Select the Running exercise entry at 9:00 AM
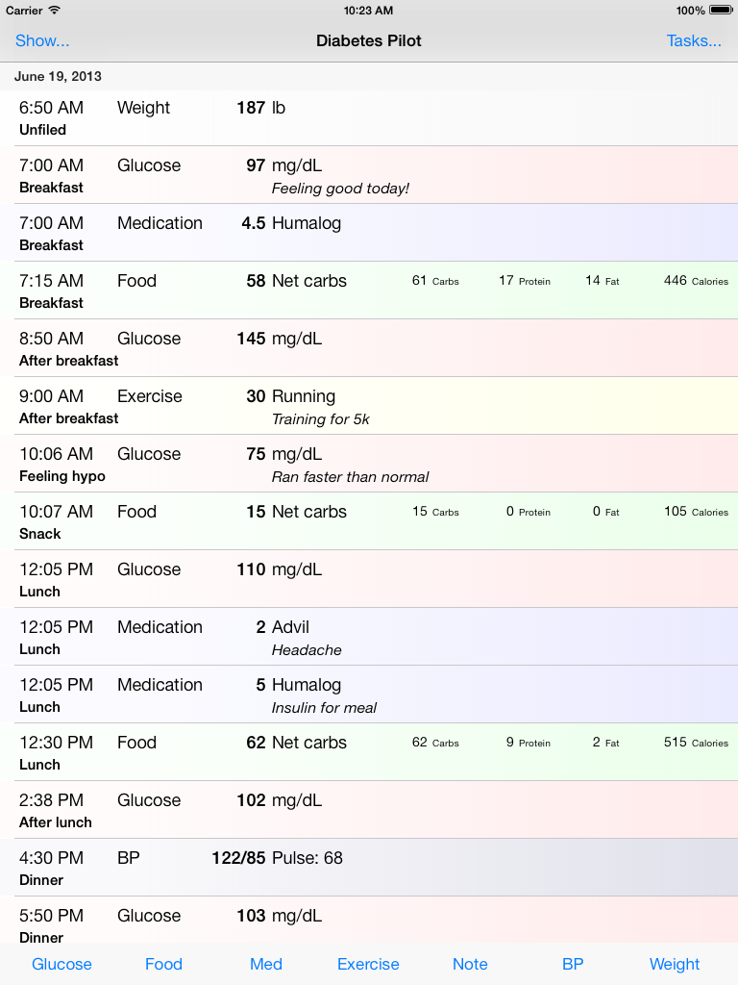Screen dimensions: 738x985 tap(369, 406)
